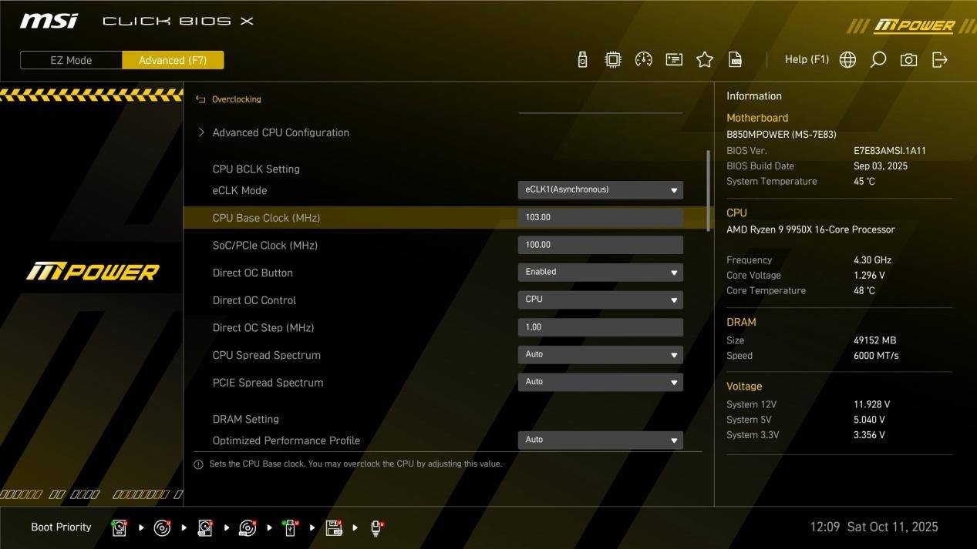
Task: Click the CPU Base Clock value field
Action: (600, 217)
